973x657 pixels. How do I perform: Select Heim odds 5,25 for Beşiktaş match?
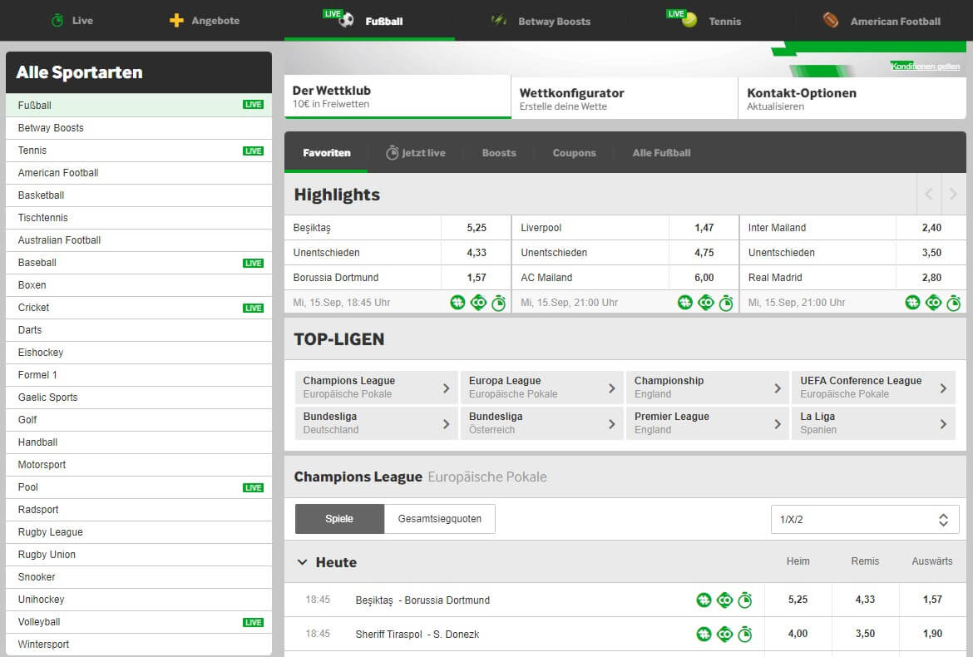point(798,600)
